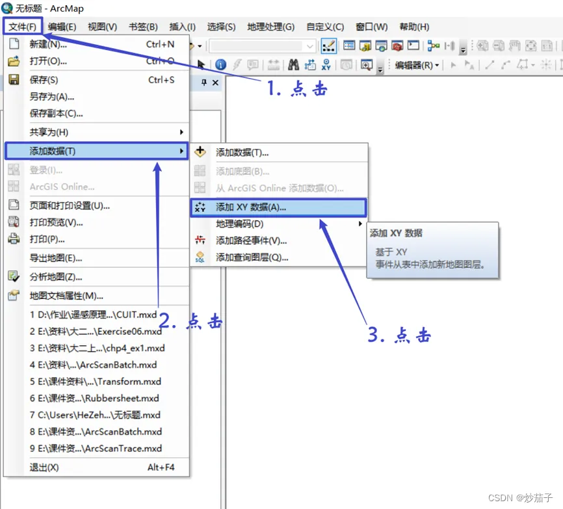Select 添加 XY 数据(A)... entry
The height and width of the screenshot is (509, 563).
coord(278,207)
